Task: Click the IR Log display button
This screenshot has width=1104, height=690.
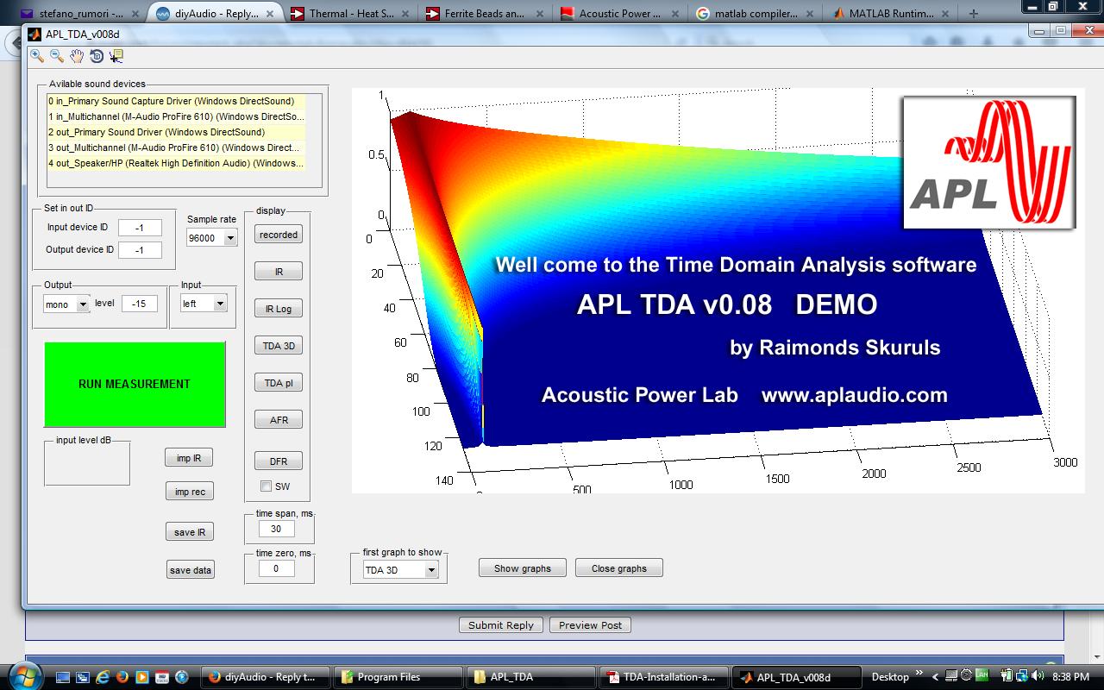Action: pos(279,309)
